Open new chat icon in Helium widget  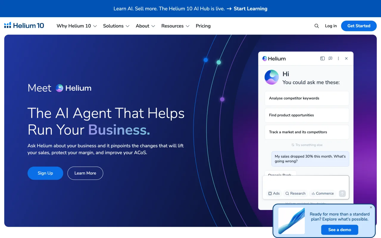pyautogui.click(x=330, y=59)
